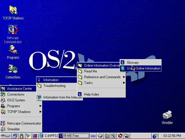This screenshot has height=139, width=185.
Task: Choose Information in Assistance Center submenu
Action: (57, 80)
